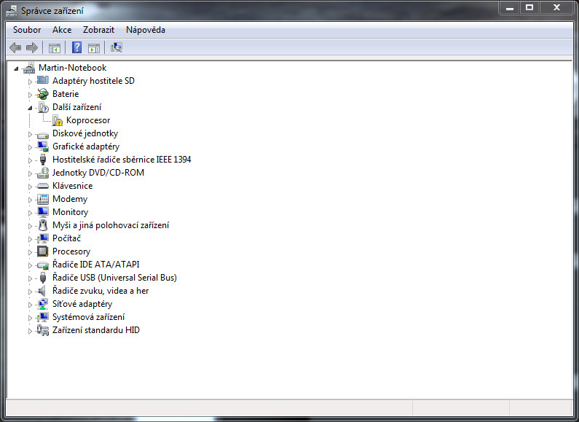
Task: Toggle the console tree pane toolbar icon
Action: 55,47
